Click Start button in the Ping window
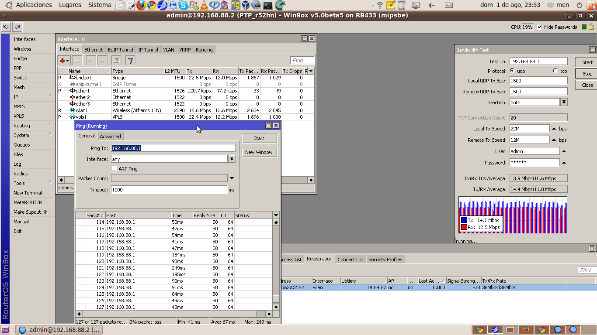The height and width of the screenshot is (335, 597). click(x=259, y=138)
